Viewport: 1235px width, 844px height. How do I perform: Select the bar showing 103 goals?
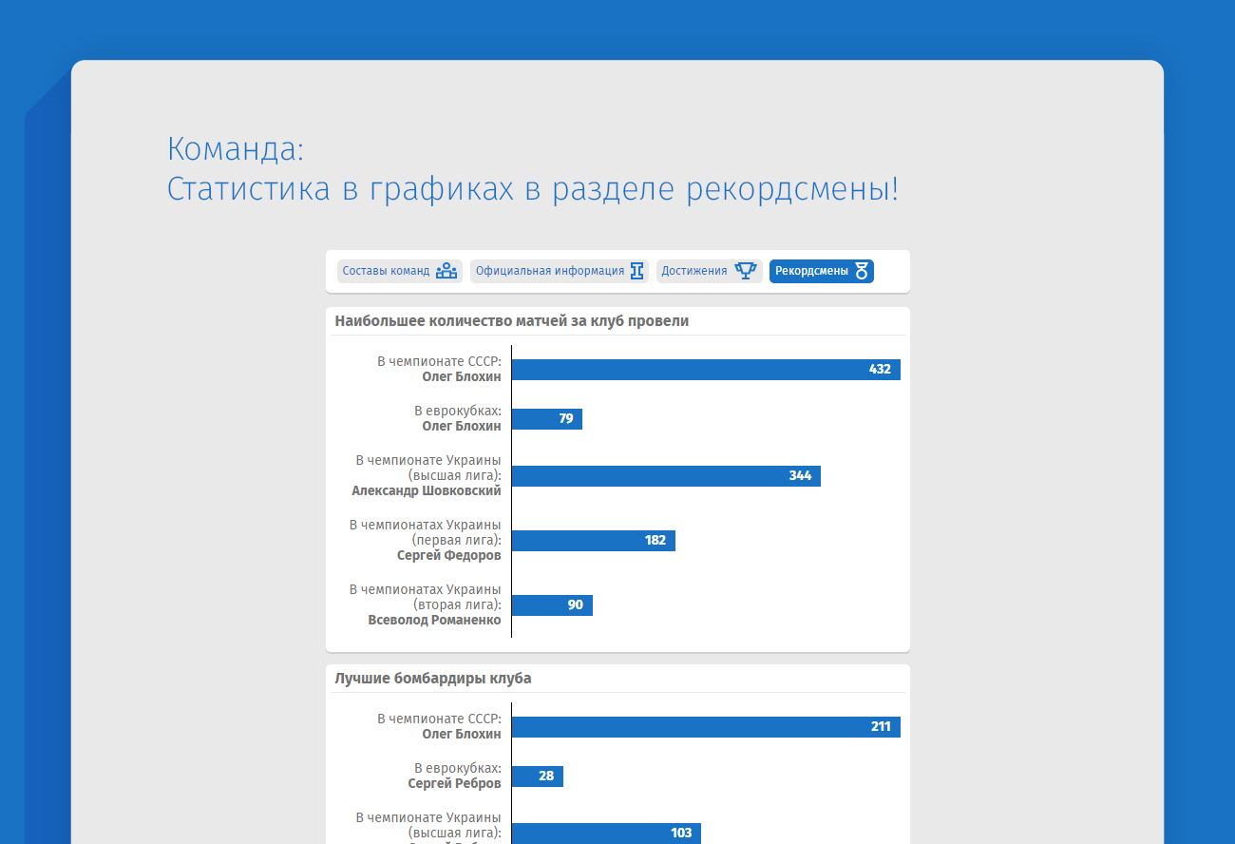click(605, 834)
